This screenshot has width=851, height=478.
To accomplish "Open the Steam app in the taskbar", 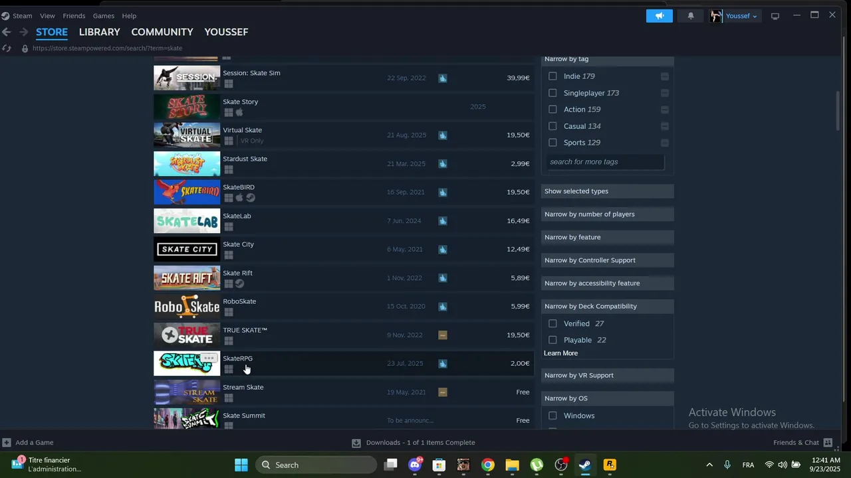I will tap(585, 465).
